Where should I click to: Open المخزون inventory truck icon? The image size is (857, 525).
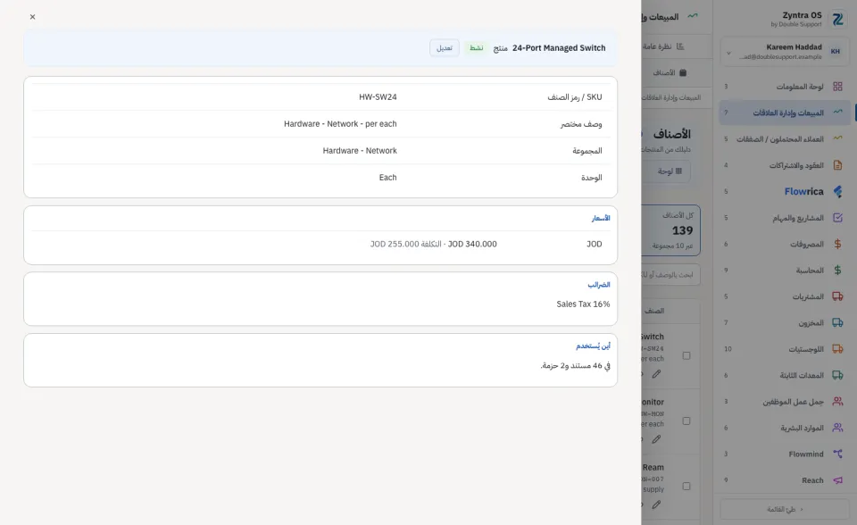[x=837, y=322]
